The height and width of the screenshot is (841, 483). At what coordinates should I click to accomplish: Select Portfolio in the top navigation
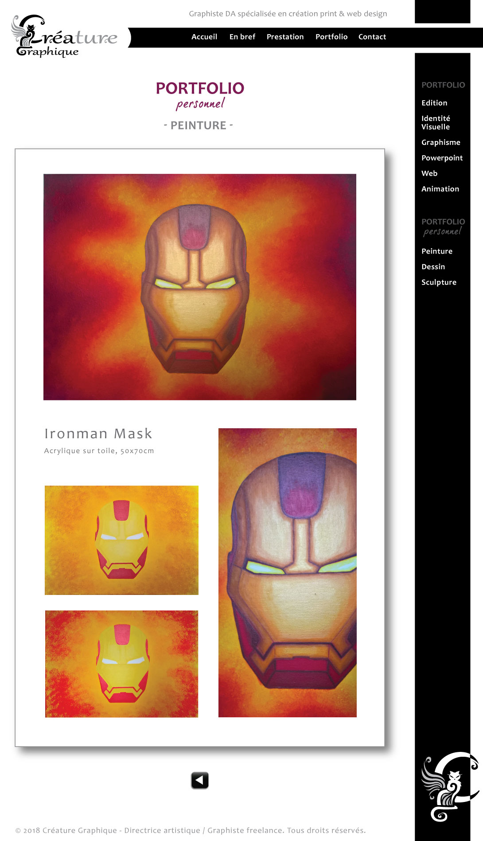point(331,37)
